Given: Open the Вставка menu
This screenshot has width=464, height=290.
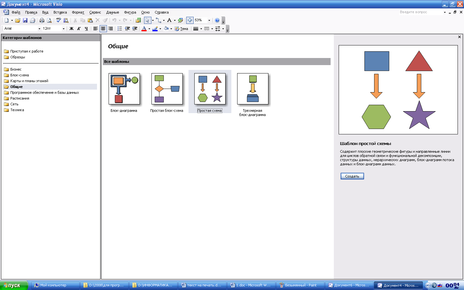Looking at the screenshot, I should point(60,12).
